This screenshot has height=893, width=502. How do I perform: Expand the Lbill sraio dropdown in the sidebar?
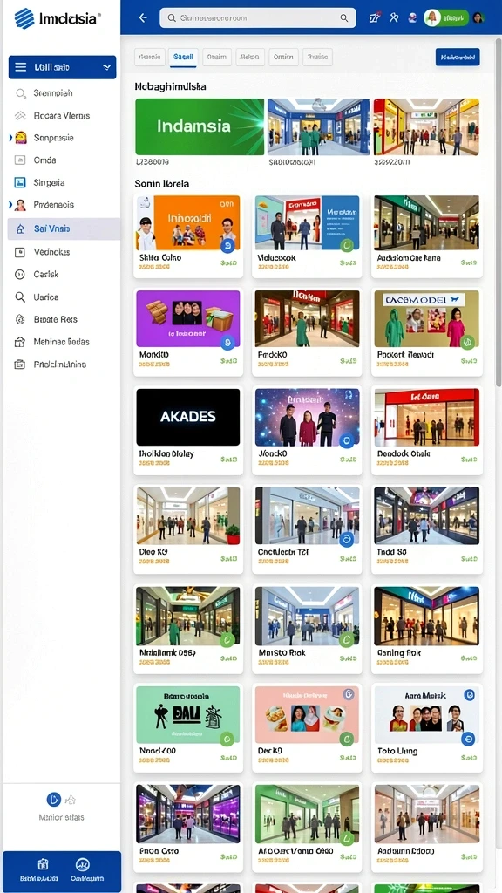[63, 67]
